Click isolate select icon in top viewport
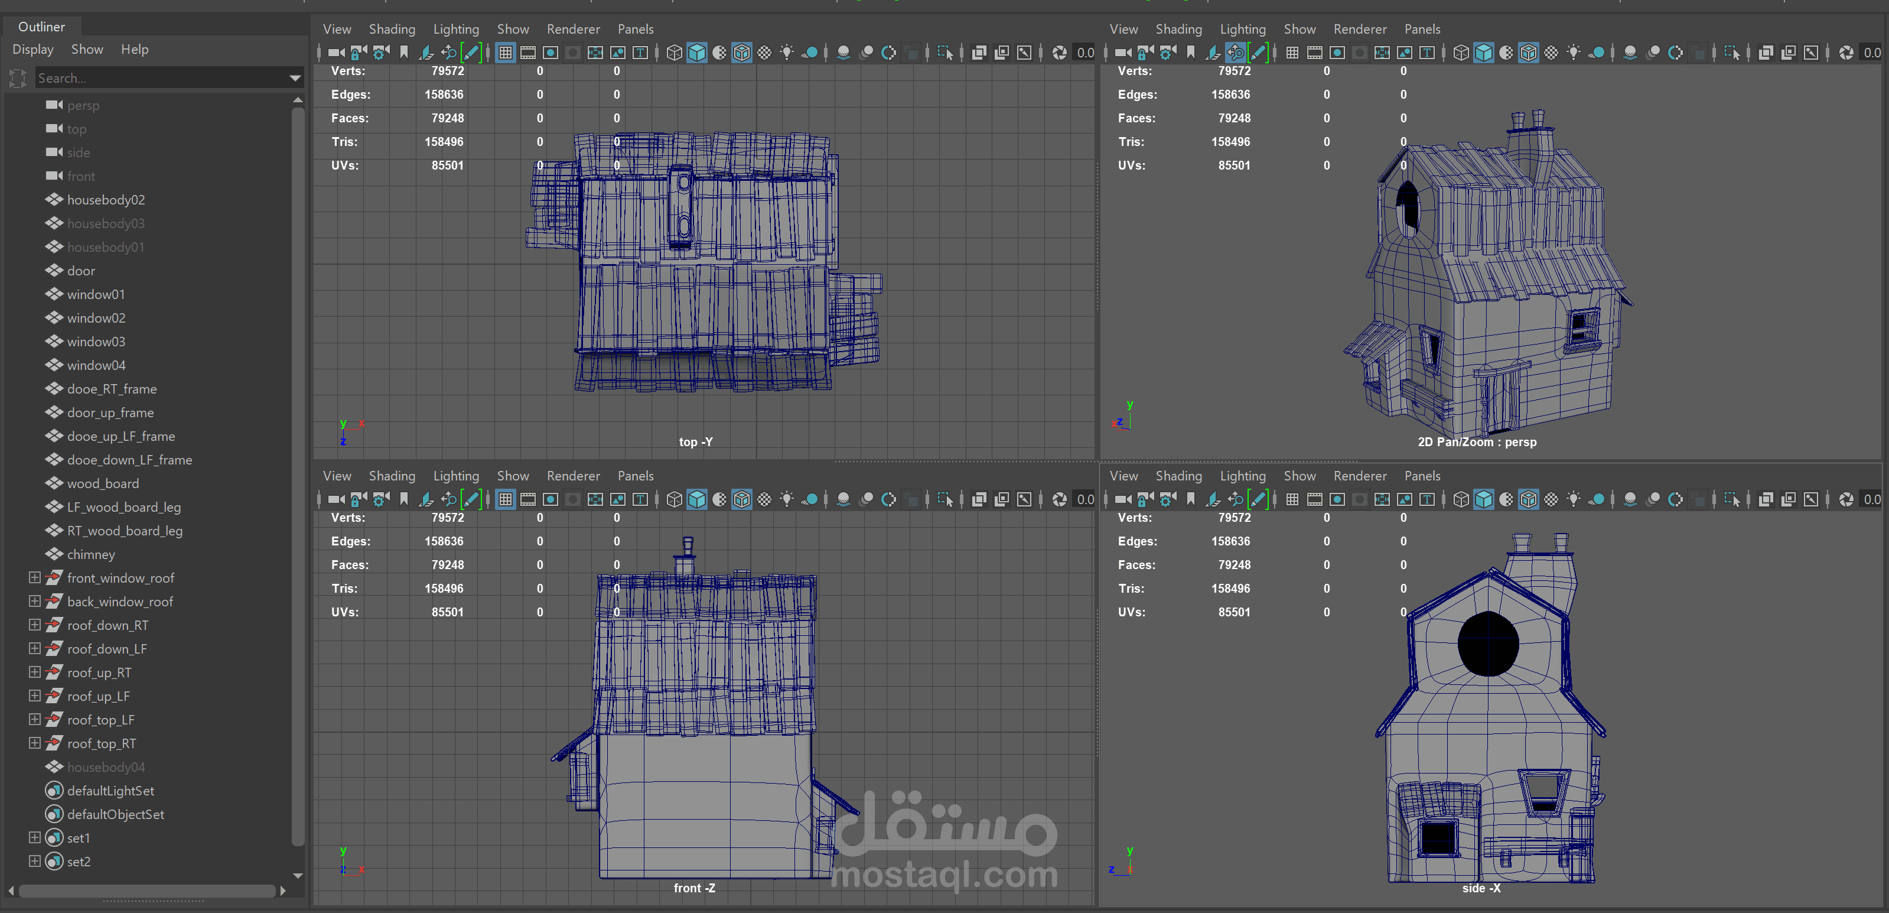Viewport: 1889px width, 913px height. point(945,52)
